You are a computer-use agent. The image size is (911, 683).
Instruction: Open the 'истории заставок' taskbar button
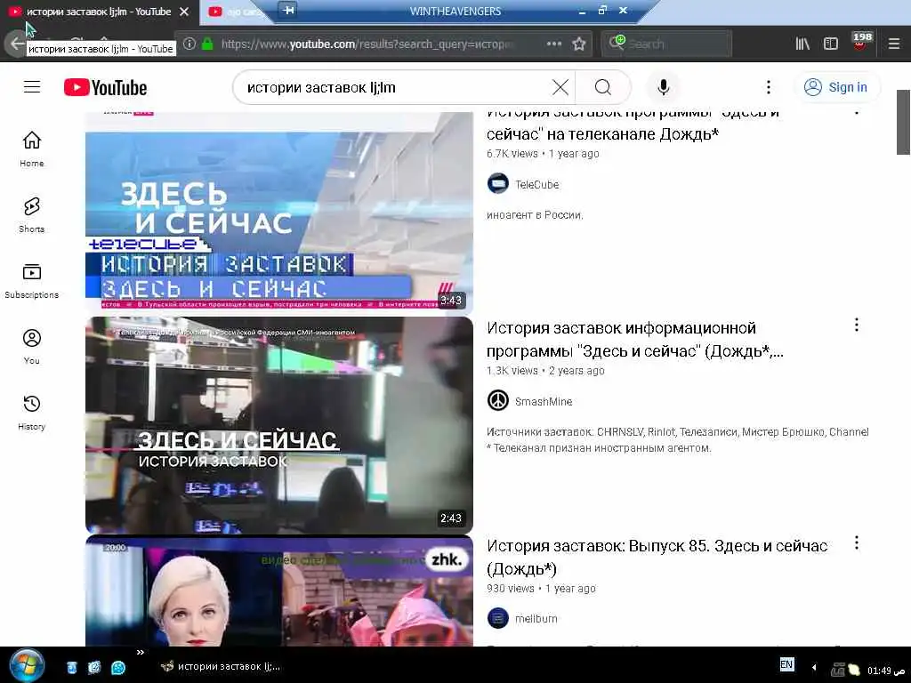coord(221,666)
